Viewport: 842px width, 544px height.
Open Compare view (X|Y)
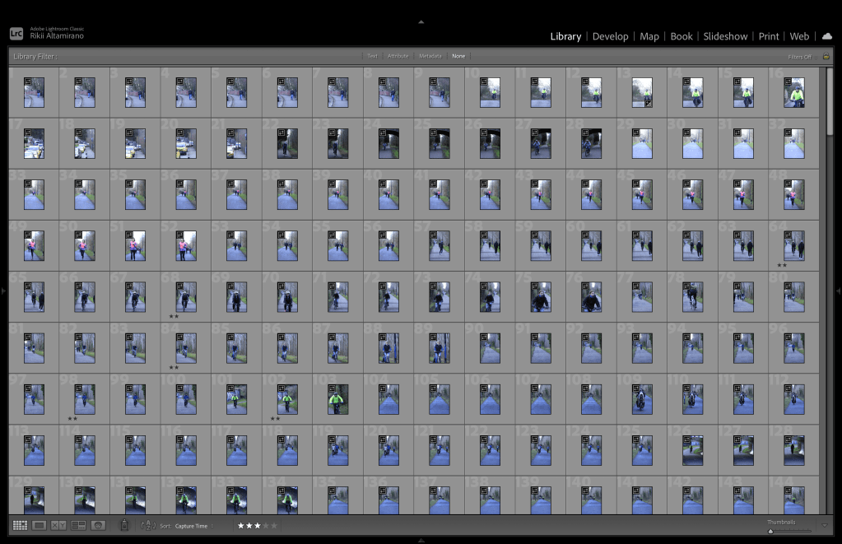58,525
